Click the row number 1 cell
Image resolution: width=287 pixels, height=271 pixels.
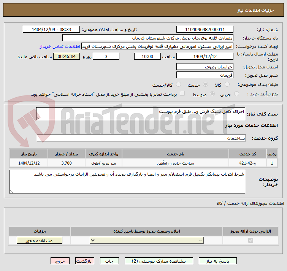click(272, 163)
